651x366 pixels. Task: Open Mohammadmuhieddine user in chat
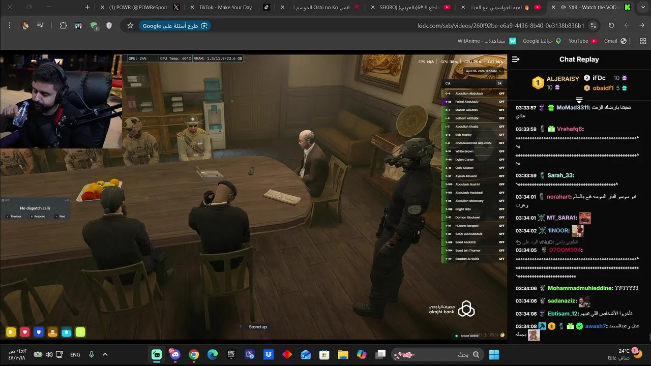tap(580, 288)
